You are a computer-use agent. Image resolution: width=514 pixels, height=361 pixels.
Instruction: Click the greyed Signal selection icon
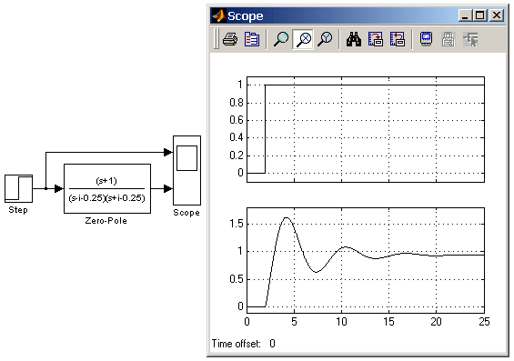[470, 39]
